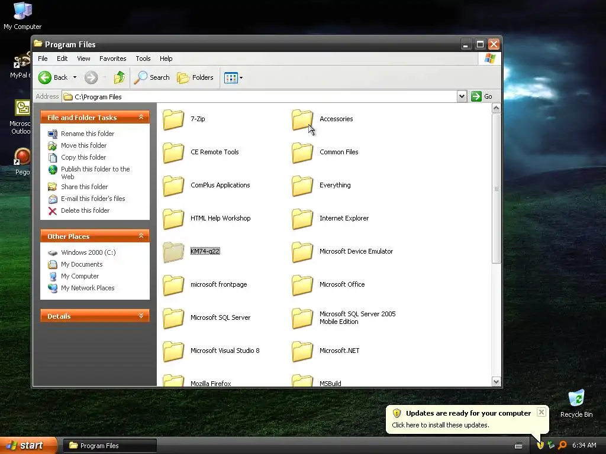
Task: Select the 7-Zip folder icon
Action: coord(173,119)
